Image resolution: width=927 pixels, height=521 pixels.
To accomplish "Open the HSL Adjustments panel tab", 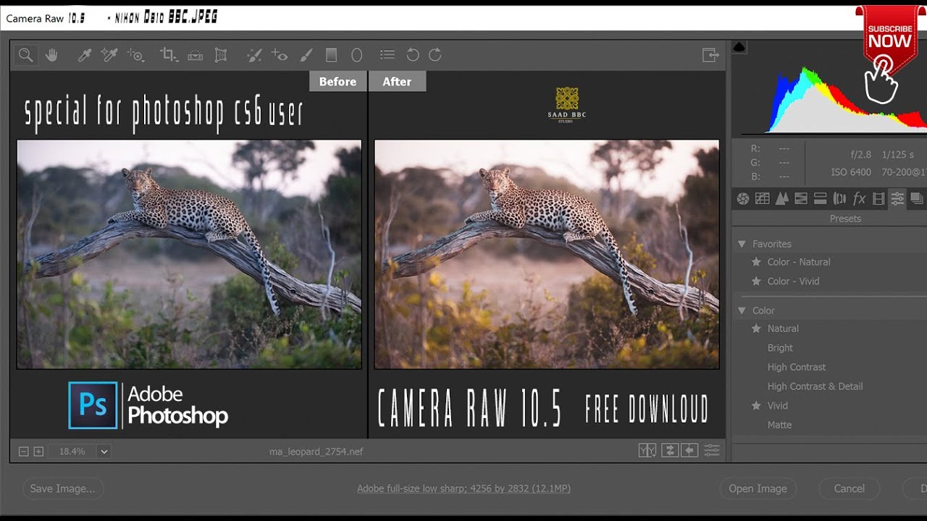I will [x=801, y=198].
